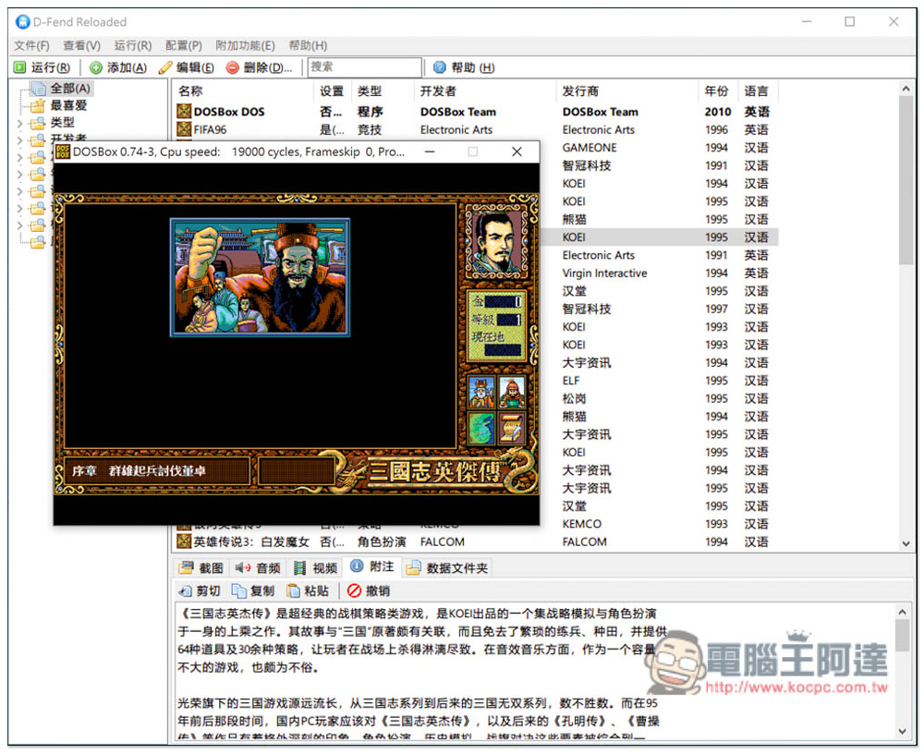The height and width of the screenshot is (754, 924).
Task: Click the ELF publisher cell
Action: [570, 381]
